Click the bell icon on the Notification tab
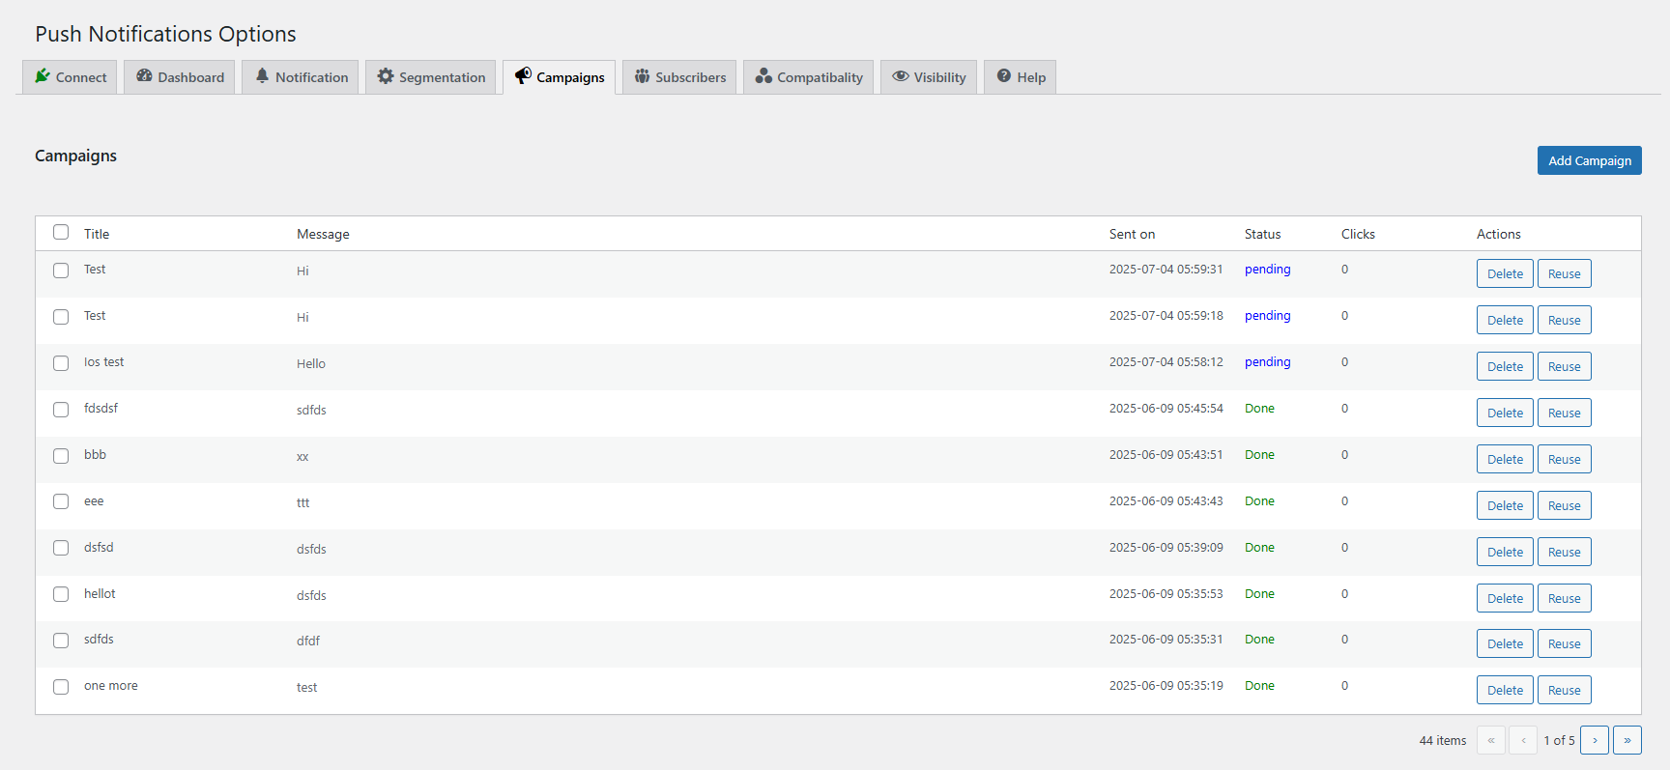Viewport: 1670px width, 770px height. (x=263, y=76)
